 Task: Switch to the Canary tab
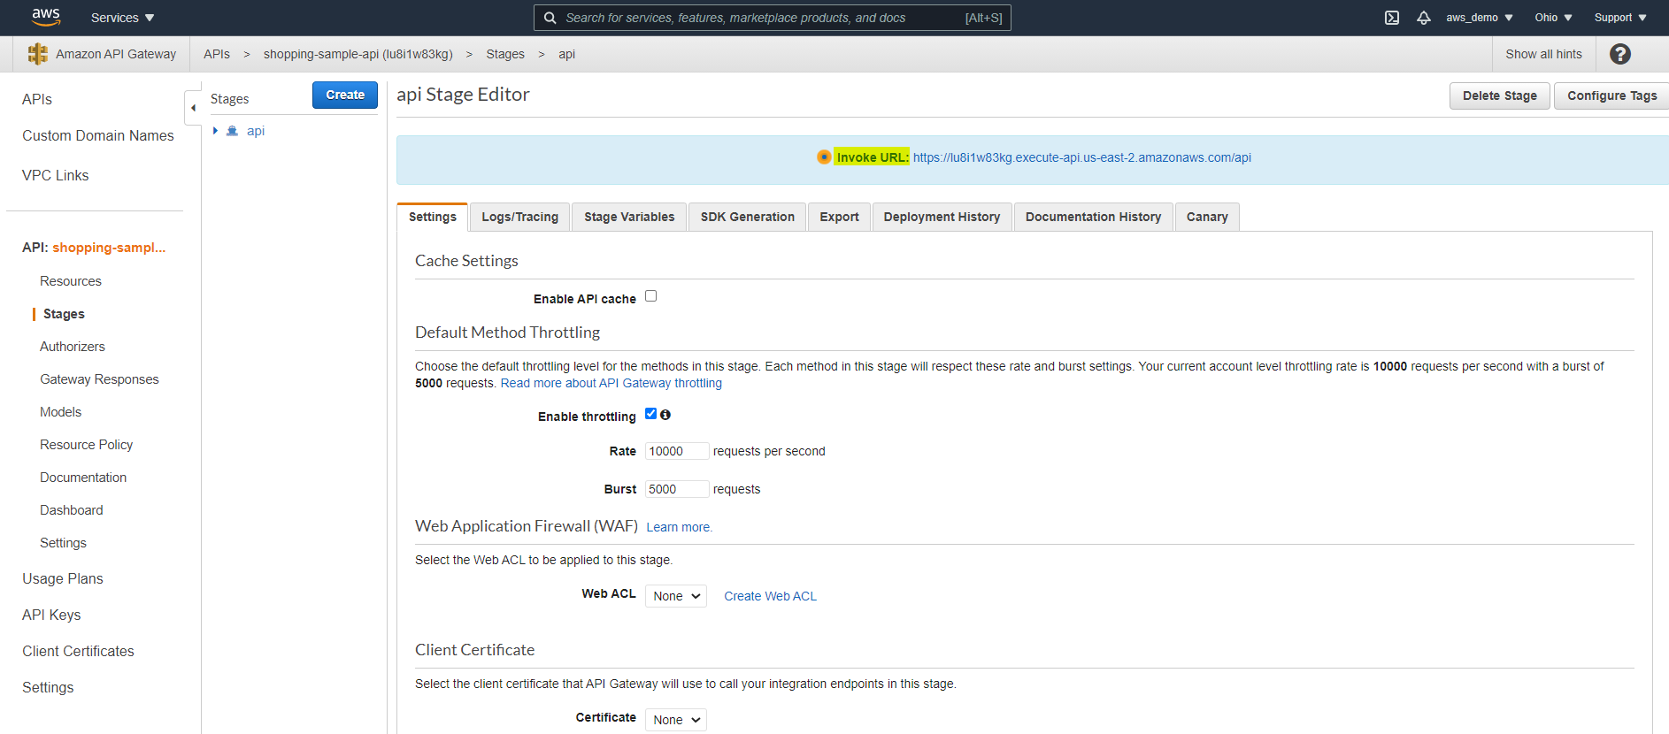pos(1207,217)
